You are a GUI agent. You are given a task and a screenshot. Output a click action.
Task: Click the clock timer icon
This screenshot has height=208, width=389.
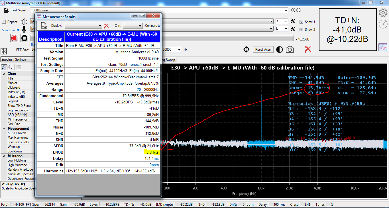point(383,24)
